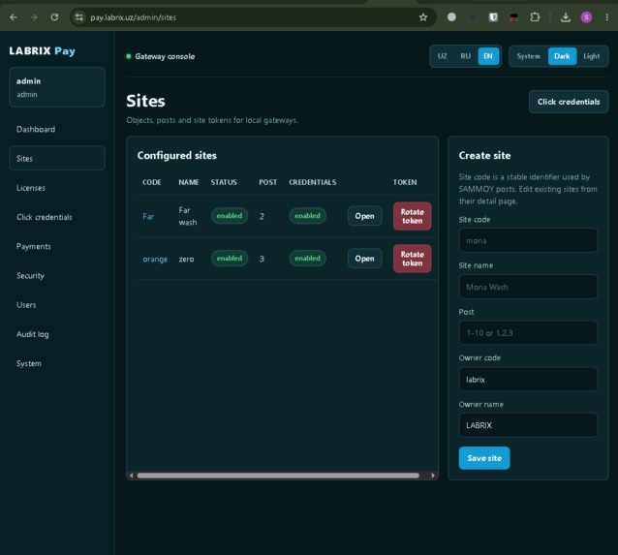618x555 pixels.
Task: Focus the Post input field
Action: [x=528, y=332]
